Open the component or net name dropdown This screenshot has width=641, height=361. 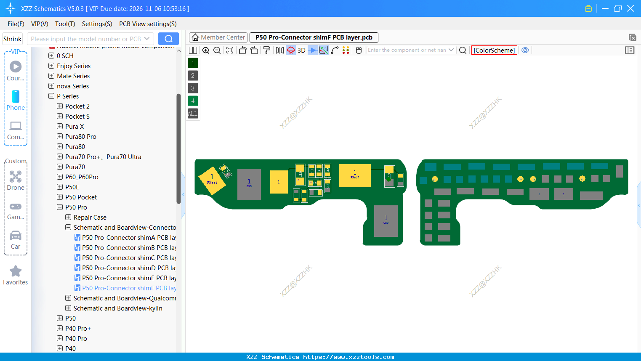point(451,50)
